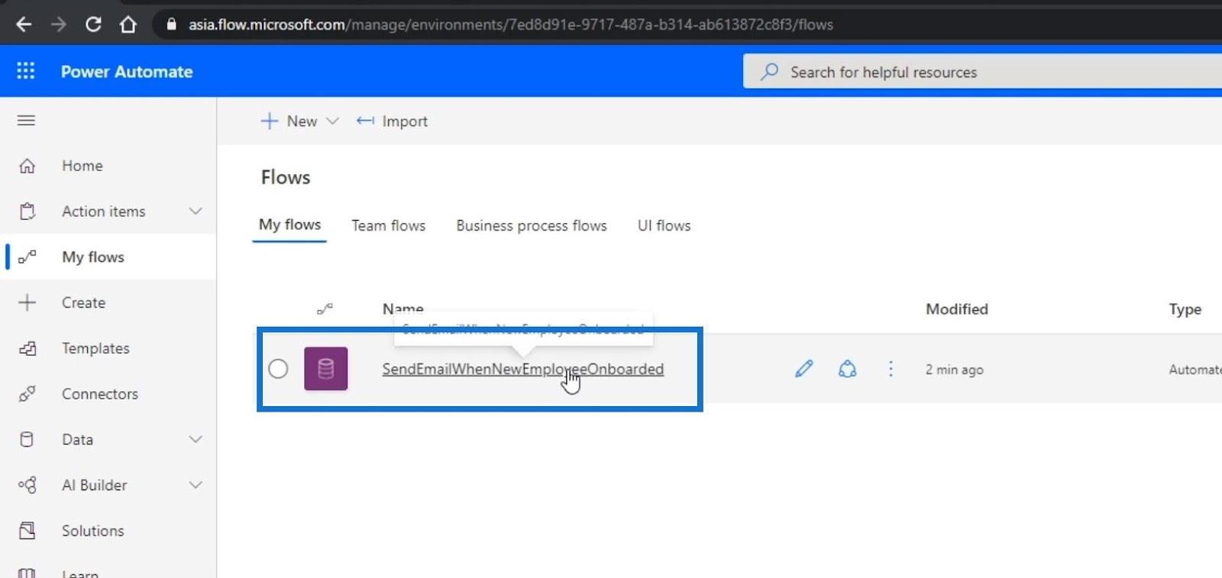
Task: Sort by the Modified column header
Action: pyautogui.click(x=957, y=309)
